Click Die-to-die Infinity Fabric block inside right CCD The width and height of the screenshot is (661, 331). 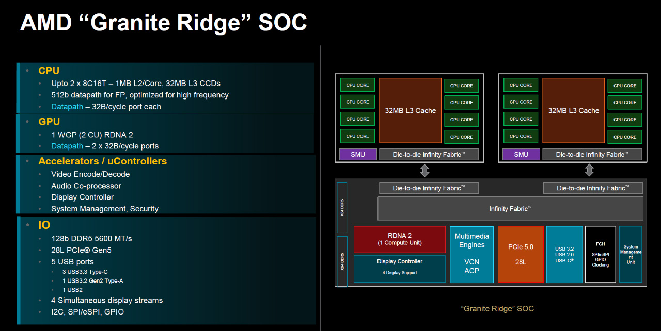click(592, 154)
